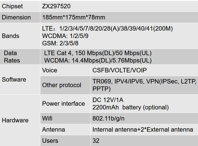Click the Internal antenna+2*External antenna cell

[144, 130]
